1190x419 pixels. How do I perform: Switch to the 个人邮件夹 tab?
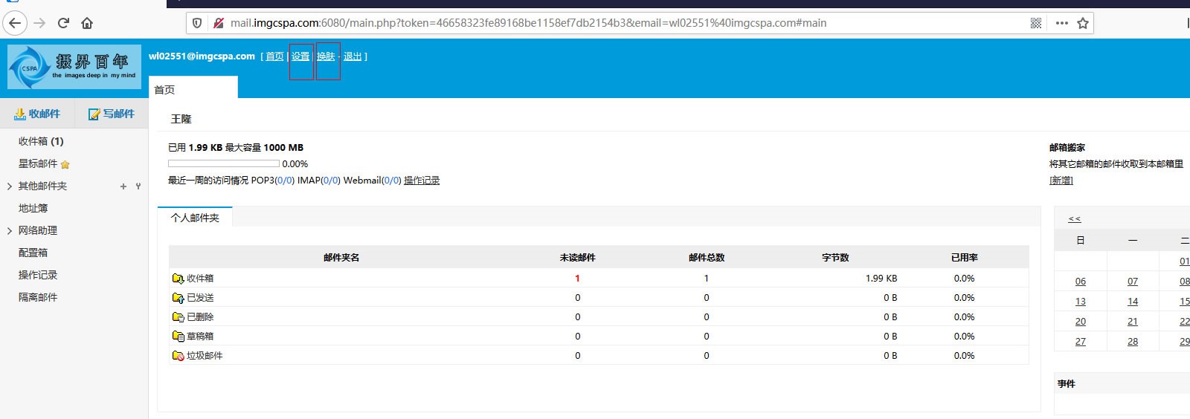(195, 218)
